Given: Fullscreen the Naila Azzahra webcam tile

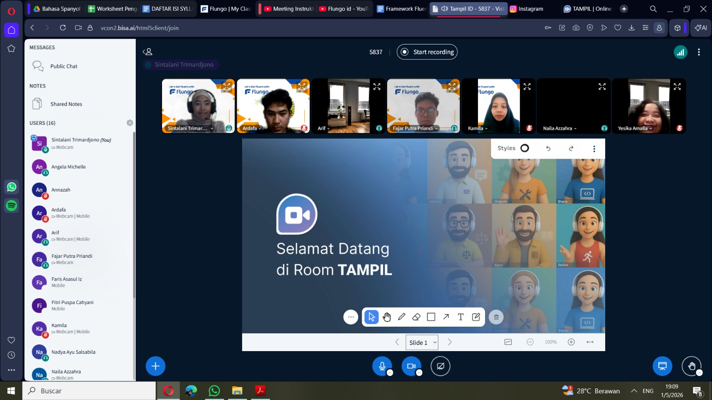Looking at the screenshot, I should pos(602,87).
